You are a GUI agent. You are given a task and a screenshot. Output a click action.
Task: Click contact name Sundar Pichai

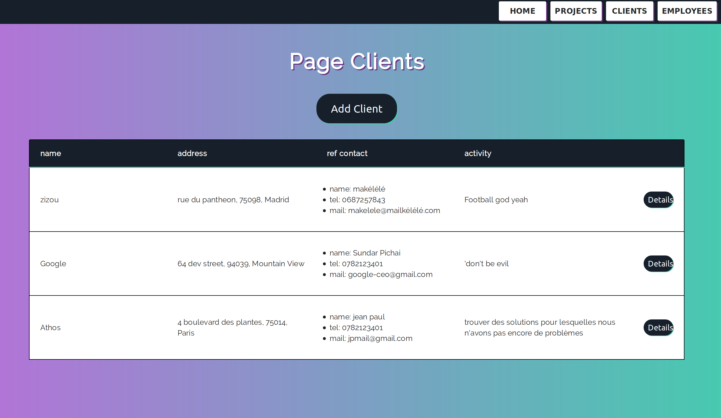pos(365,253)
